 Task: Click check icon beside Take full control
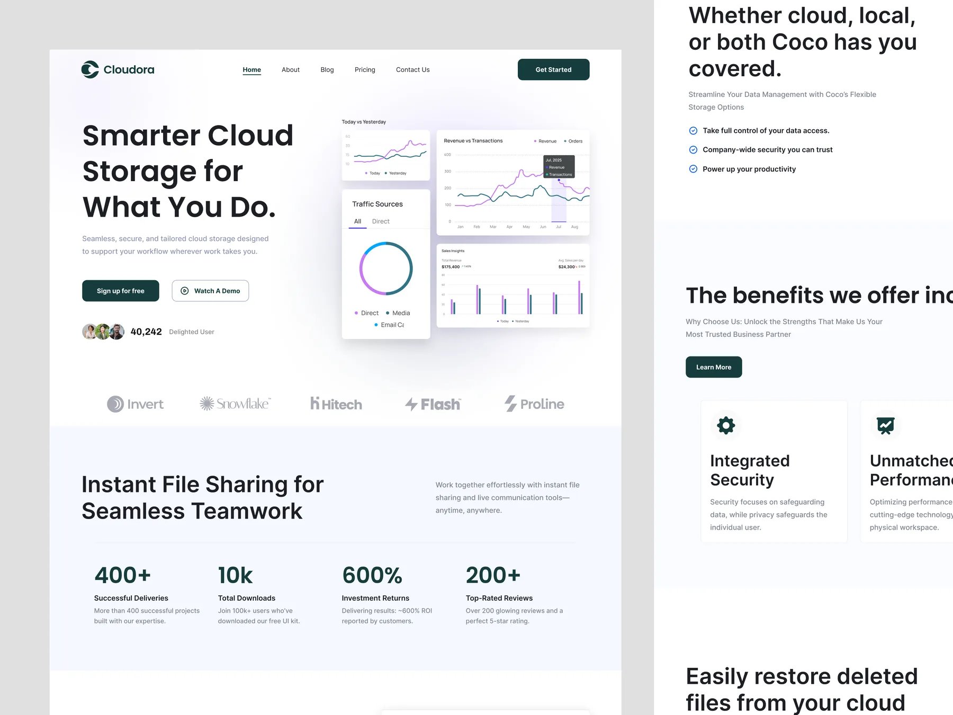click(693, 131)
